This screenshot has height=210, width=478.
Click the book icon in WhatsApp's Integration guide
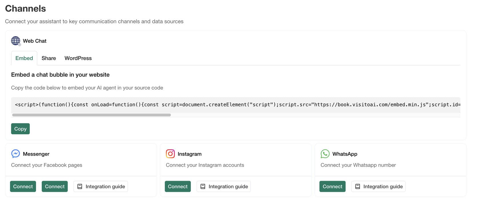pos(358,186)
